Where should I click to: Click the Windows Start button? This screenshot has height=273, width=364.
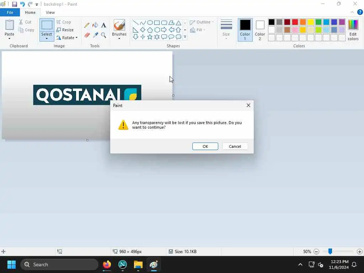[11, 264]
